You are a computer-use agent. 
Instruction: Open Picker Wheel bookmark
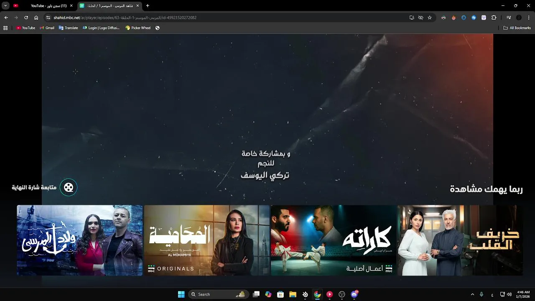pyautogui.click(x=138, y=28)
